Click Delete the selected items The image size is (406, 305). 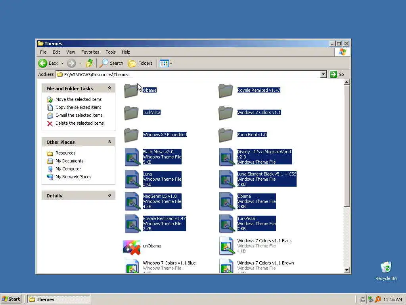click(x=79, y=123)
